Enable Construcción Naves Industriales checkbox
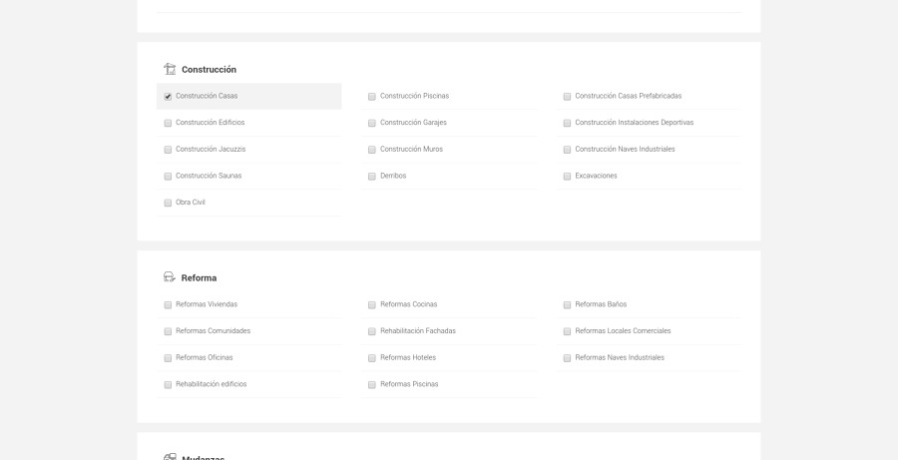 (567, 150)
